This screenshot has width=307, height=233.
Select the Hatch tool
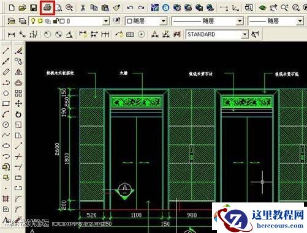[x=6, y=198]
